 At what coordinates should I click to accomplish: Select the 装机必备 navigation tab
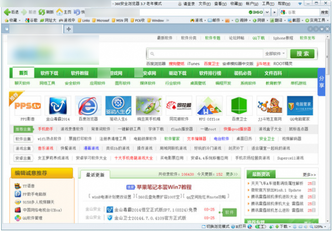(x=243, y=73)
